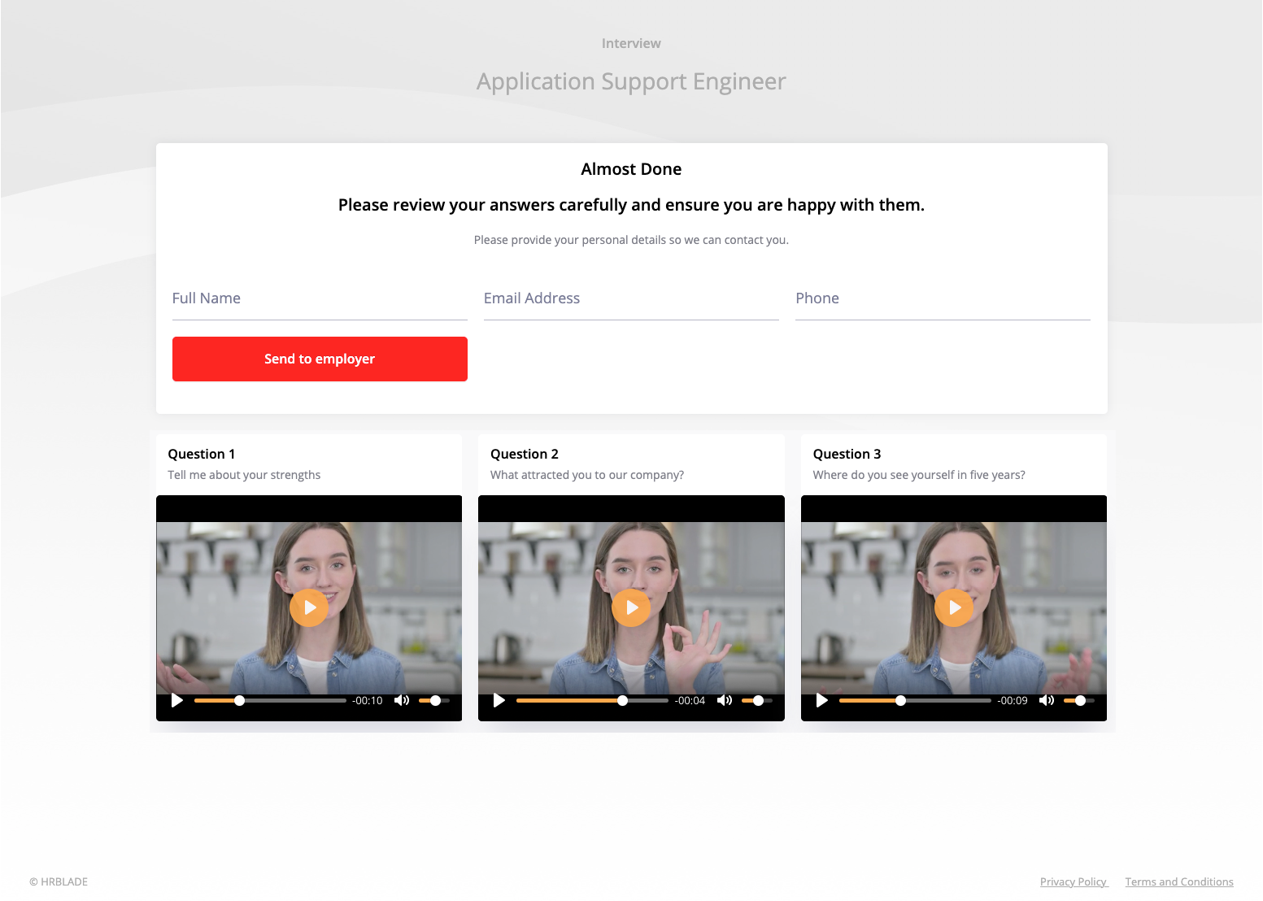The image size is (1263, 901).
Task: Click the Question 2 video seek bar
Action: pos(592,701)
